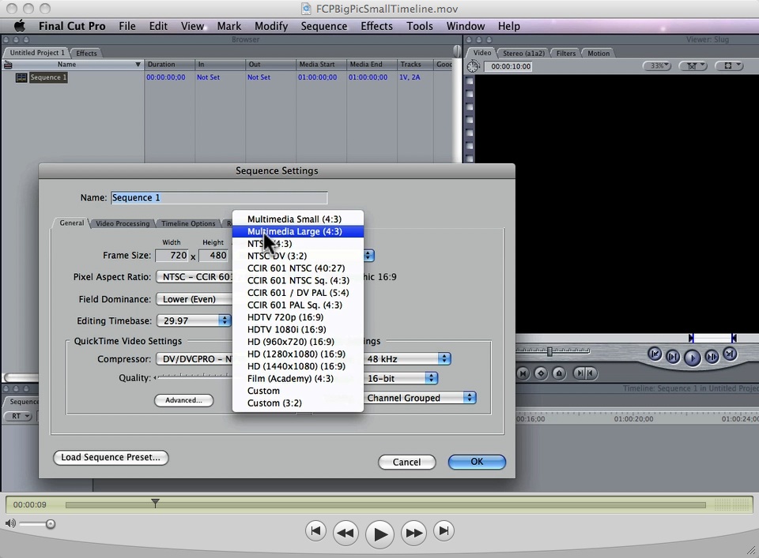This screenshot has width=759, height=558.
Task: Select HDTV 720p (16:9) from the list
Action: [x=298, y=317]
